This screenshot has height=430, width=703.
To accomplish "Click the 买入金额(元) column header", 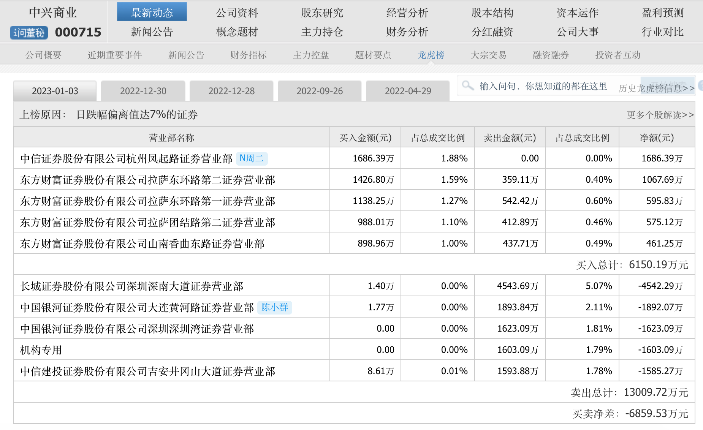I will [366, 138].
